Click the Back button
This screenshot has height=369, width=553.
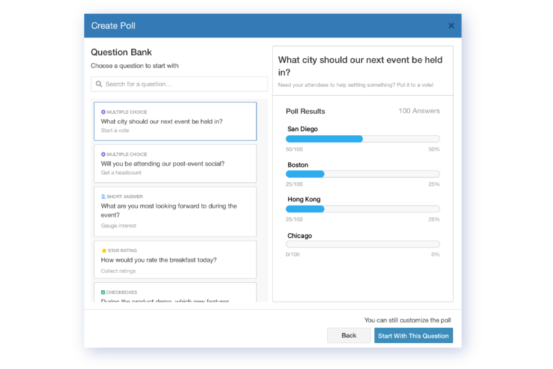[349, 335]
